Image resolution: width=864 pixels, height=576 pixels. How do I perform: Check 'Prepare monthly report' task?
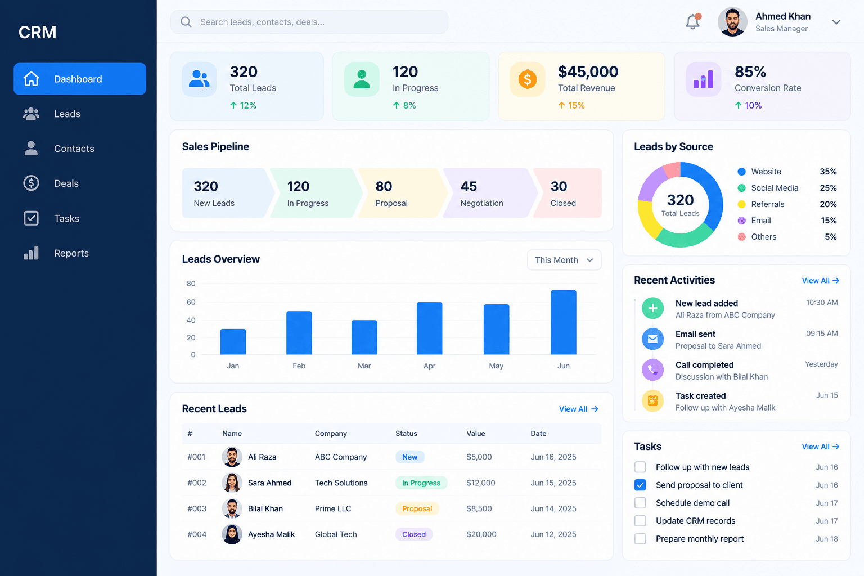[640, 539]
